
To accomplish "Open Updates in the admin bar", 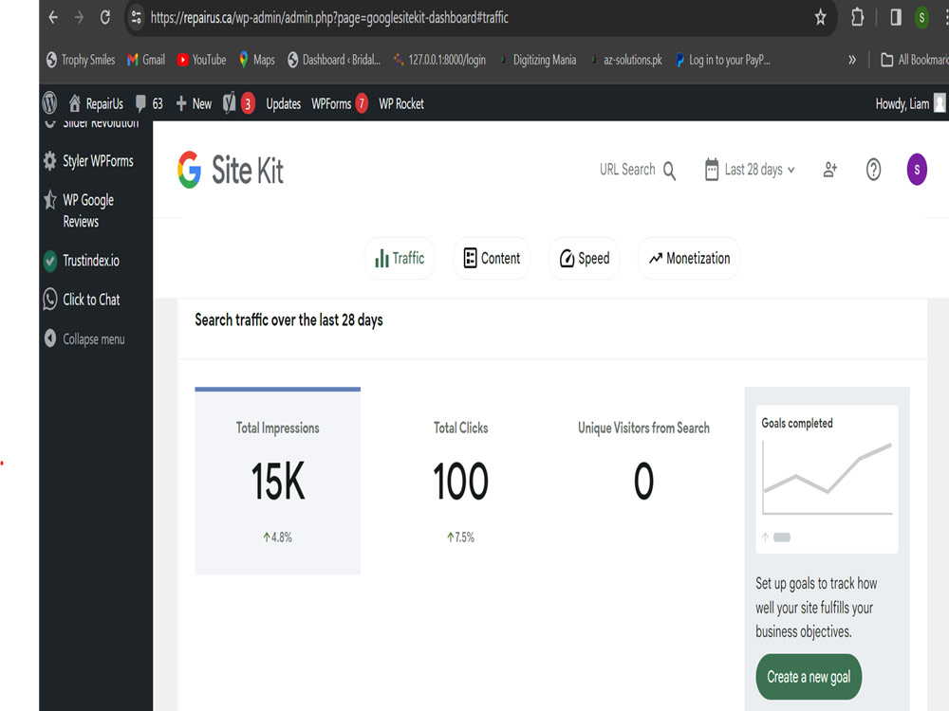I will [283, 103].
